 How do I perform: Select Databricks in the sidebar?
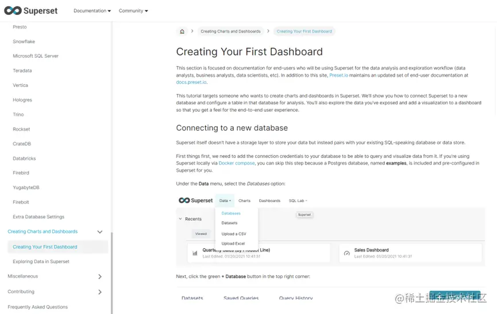pyautogui.click(x=24, y=158)
